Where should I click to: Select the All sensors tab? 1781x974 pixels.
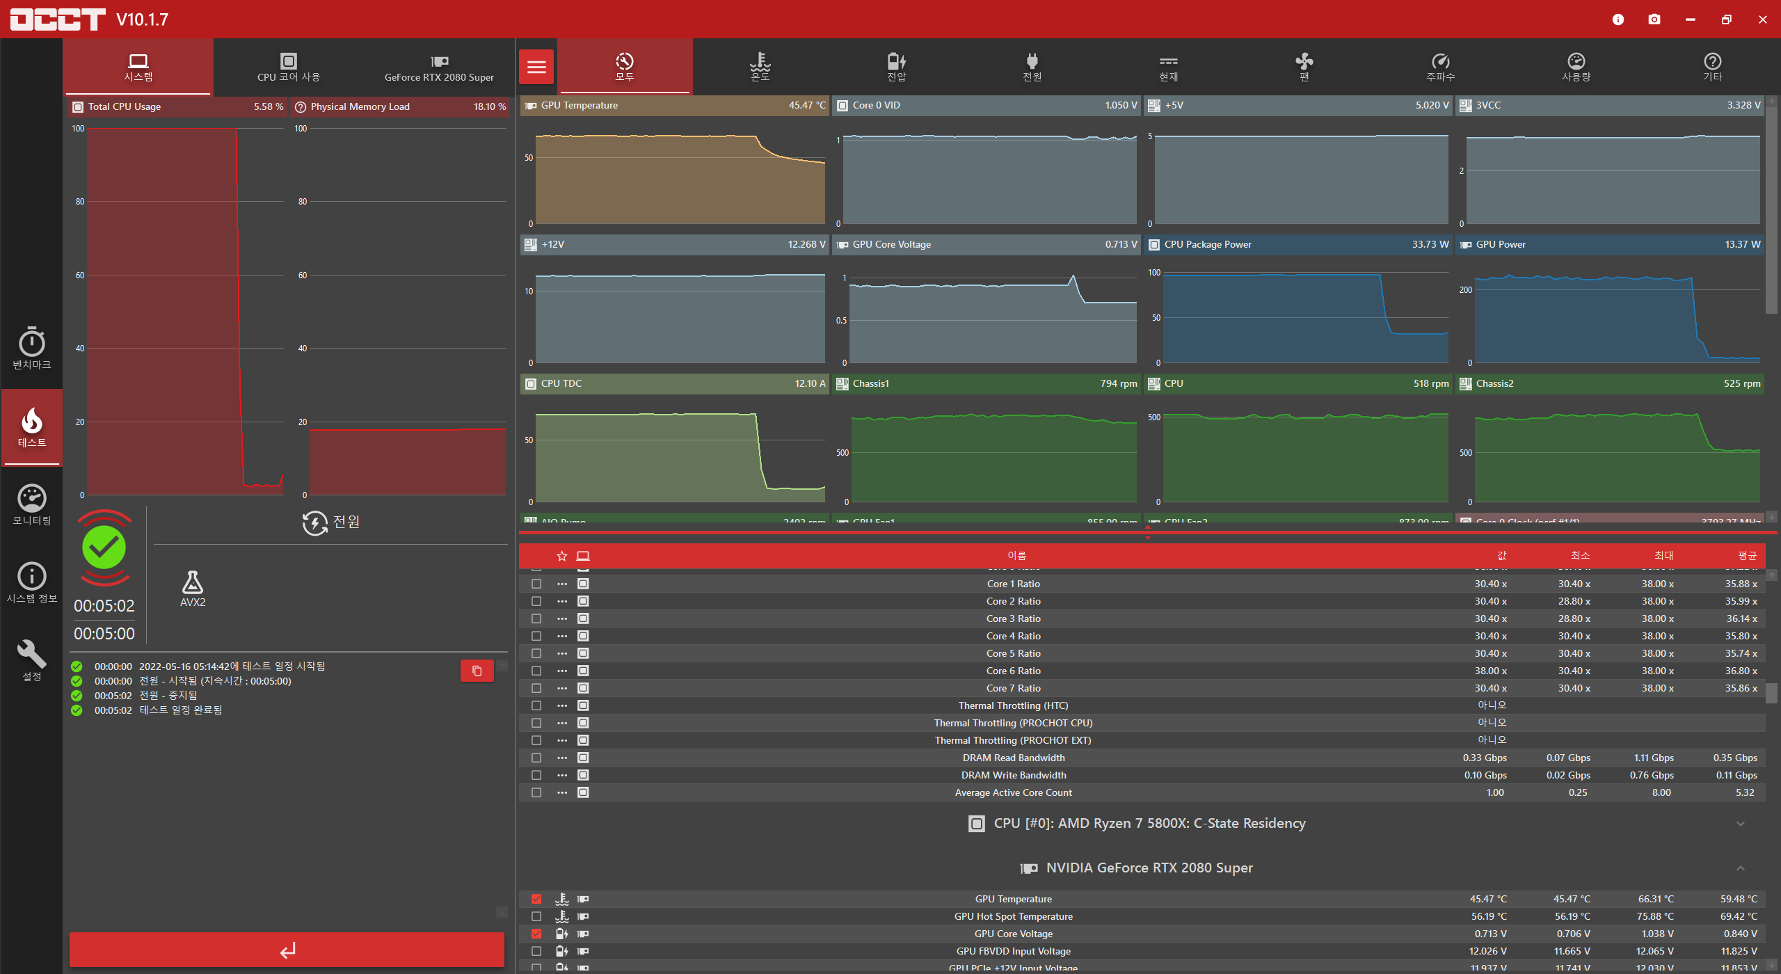coord(625,67)
